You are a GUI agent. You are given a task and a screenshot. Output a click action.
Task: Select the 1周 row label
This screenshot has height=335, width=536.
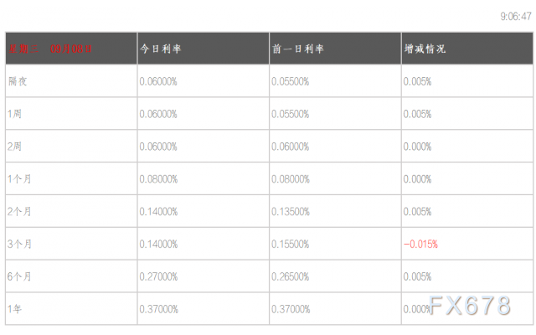click(x=15, y=114)
